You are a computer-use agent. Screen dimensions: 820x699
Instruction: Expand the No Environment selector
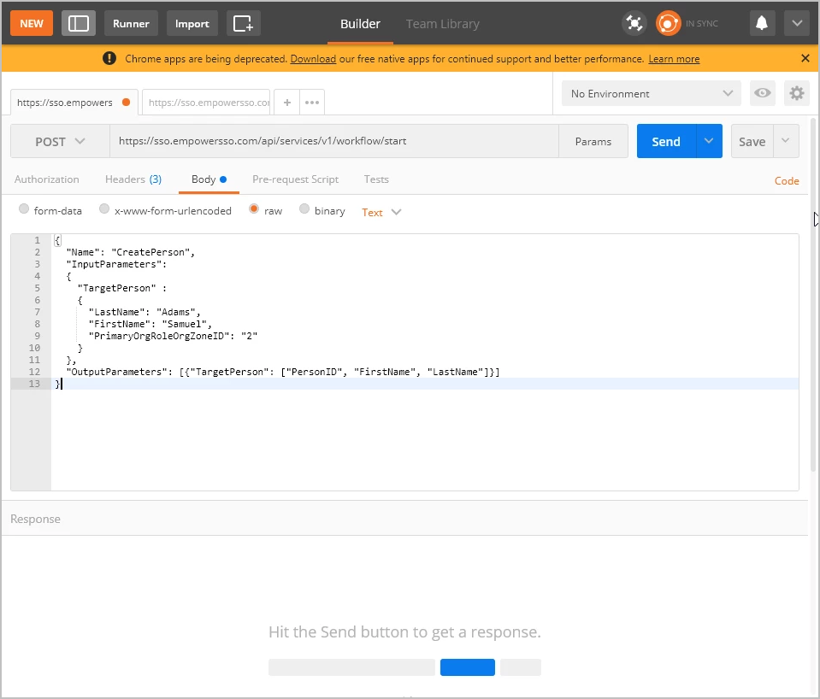click(x=652, y=93)
